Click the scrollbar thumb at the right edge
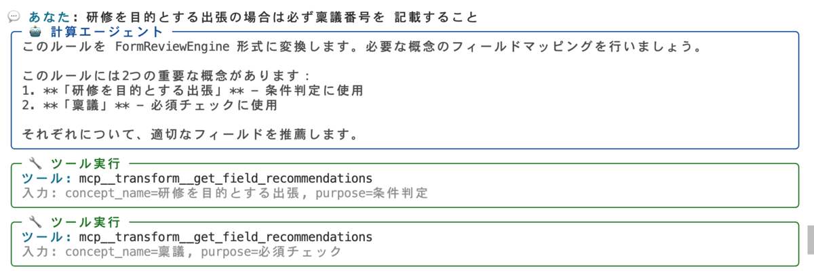This screenshot has height=273, width=814. coord(810,238)
